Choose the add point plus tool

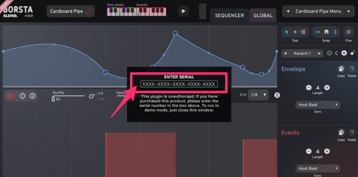[295, 32]
